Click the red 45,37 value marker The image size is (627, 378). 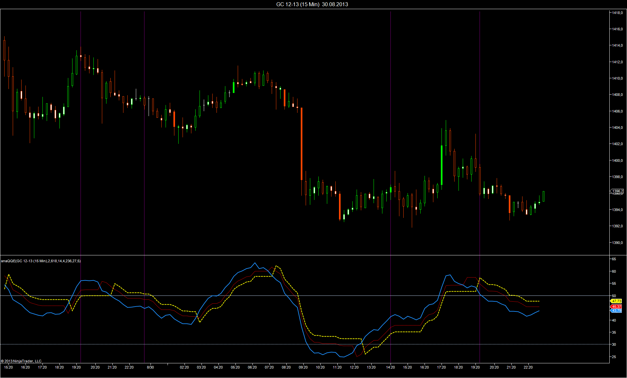(617, 307)
